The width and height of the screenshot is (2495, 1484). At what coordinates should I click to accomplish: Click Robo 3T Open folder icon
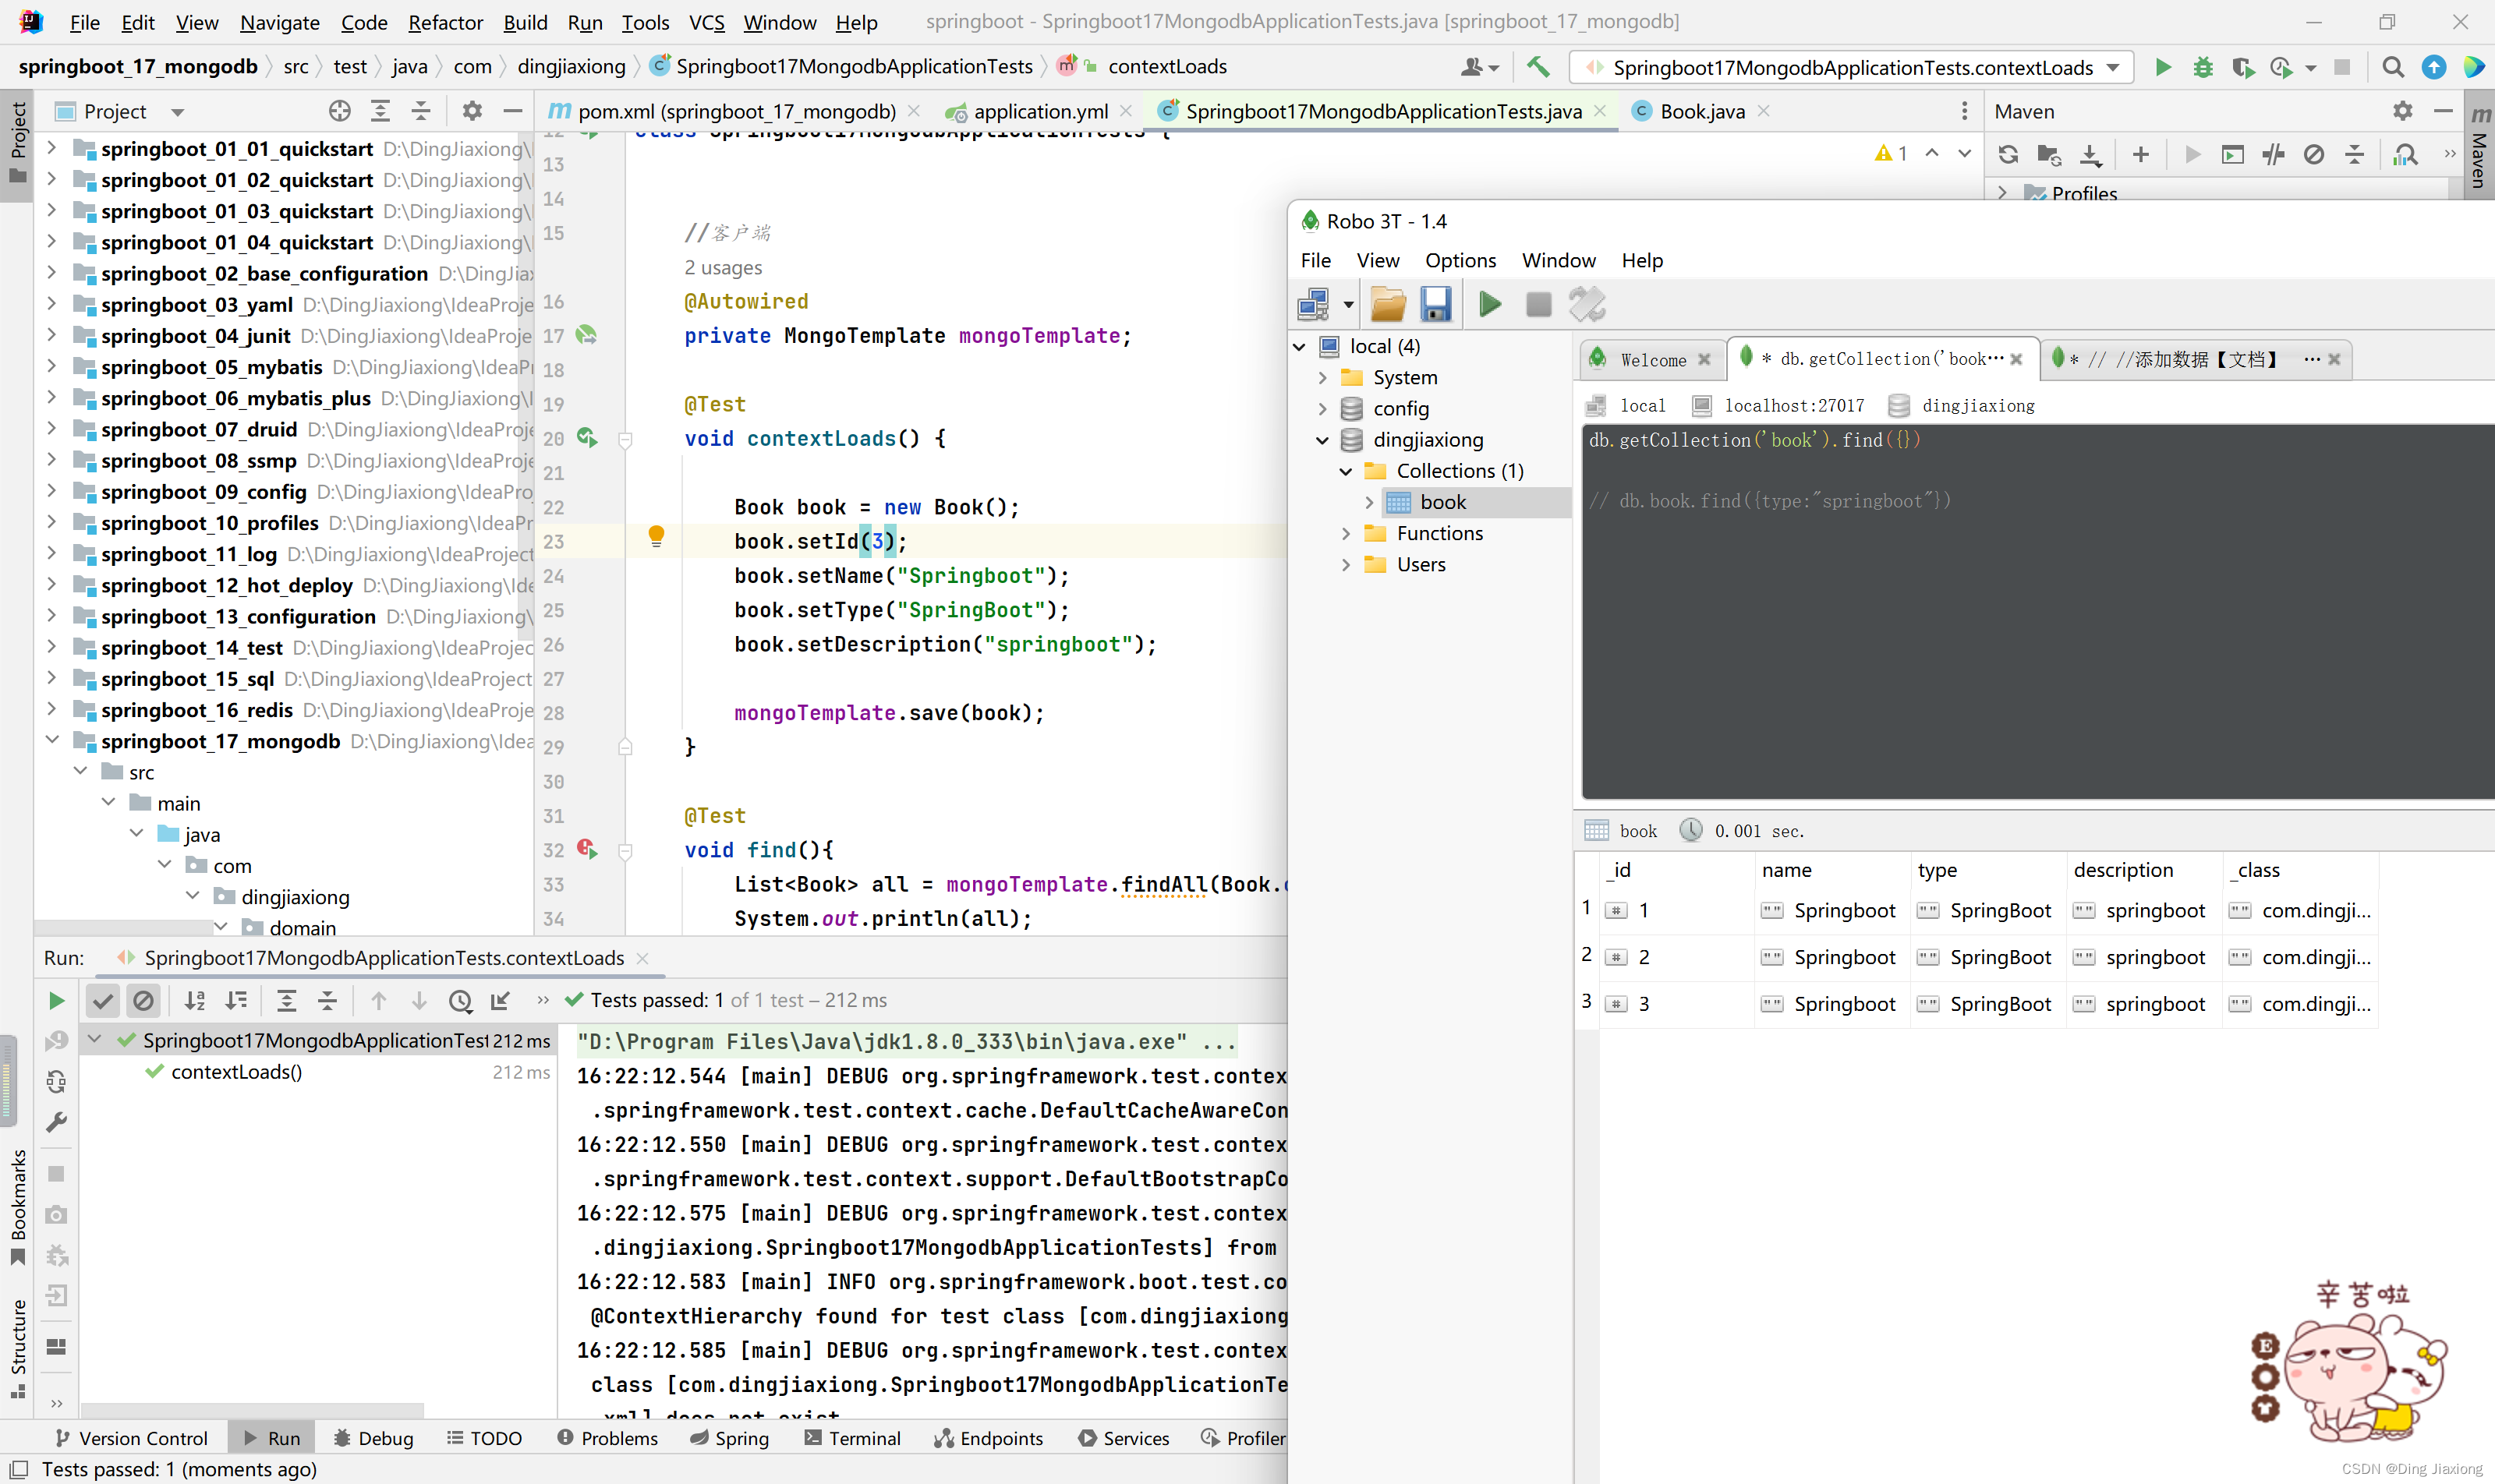click(x=1388, y=304)
